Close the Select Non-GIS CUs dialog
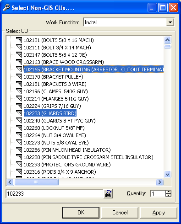This screenshot has height=224, width=181. (x=173, y=8)
